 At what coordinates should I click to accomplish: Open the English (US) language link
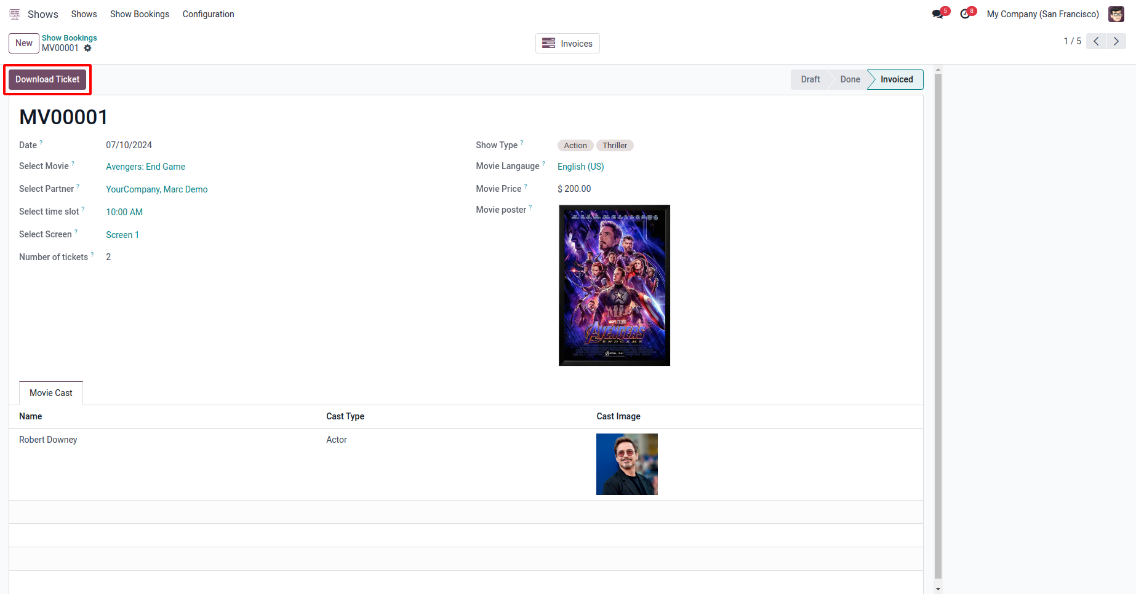click(581, 167)
